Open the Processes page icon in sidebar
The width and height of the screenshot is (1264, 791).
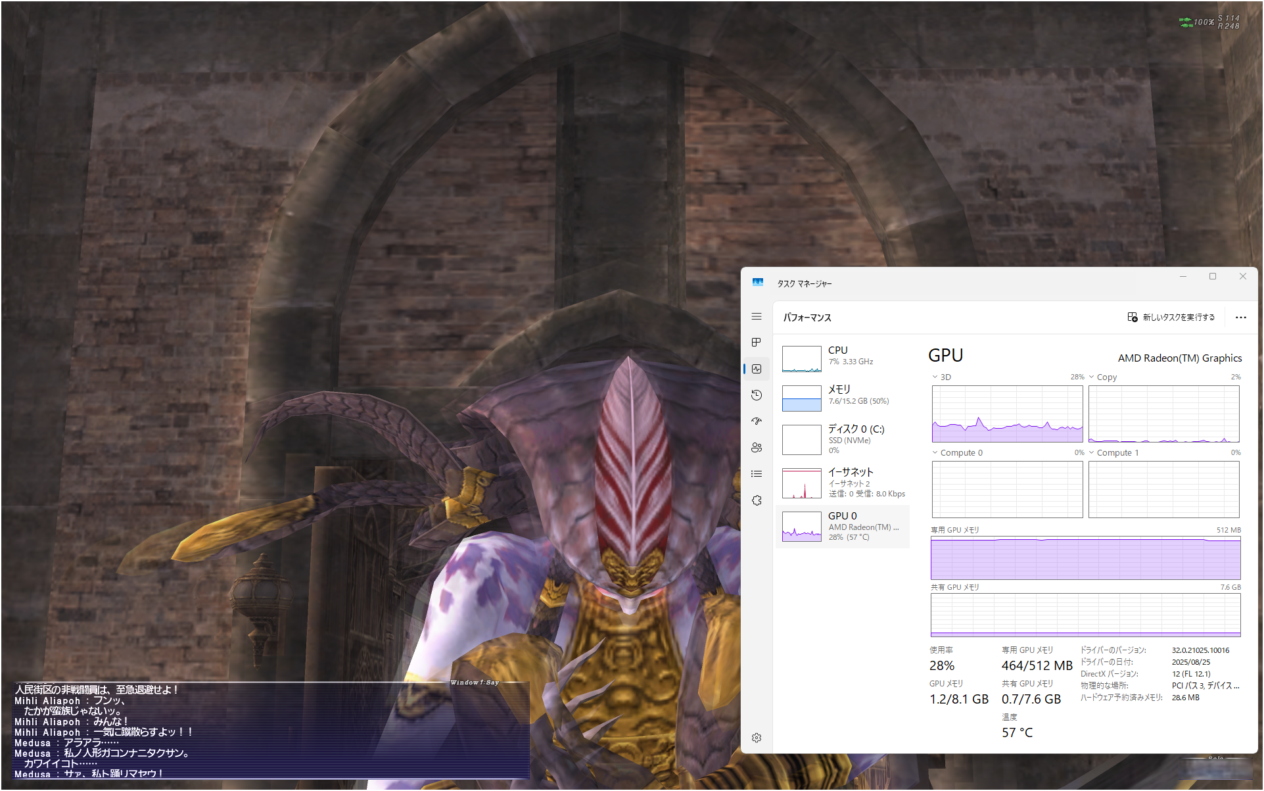(757, 343)
